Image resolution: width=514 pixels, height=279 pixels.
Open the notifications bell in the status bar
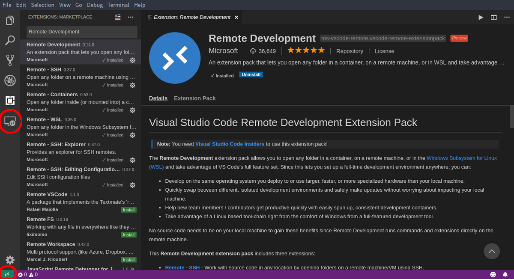(x=505, y=274)
